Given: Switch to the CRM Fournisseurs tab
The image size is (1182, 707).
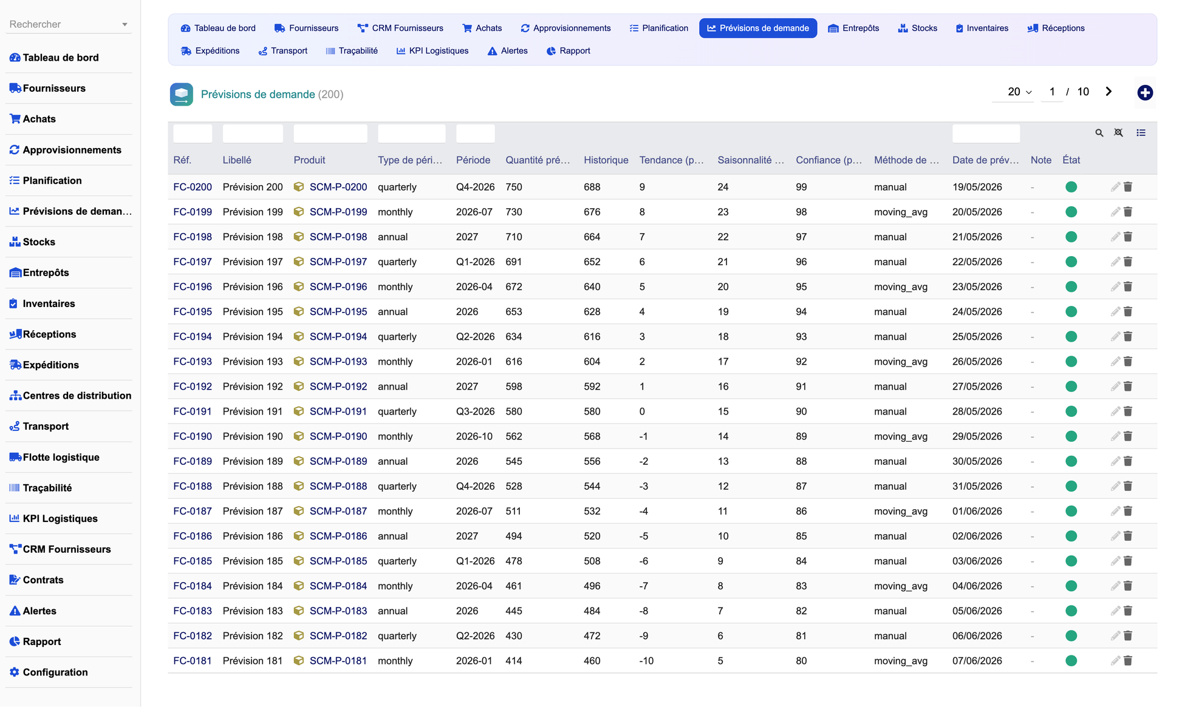Looking at the screenshot, I should point(400,28).
